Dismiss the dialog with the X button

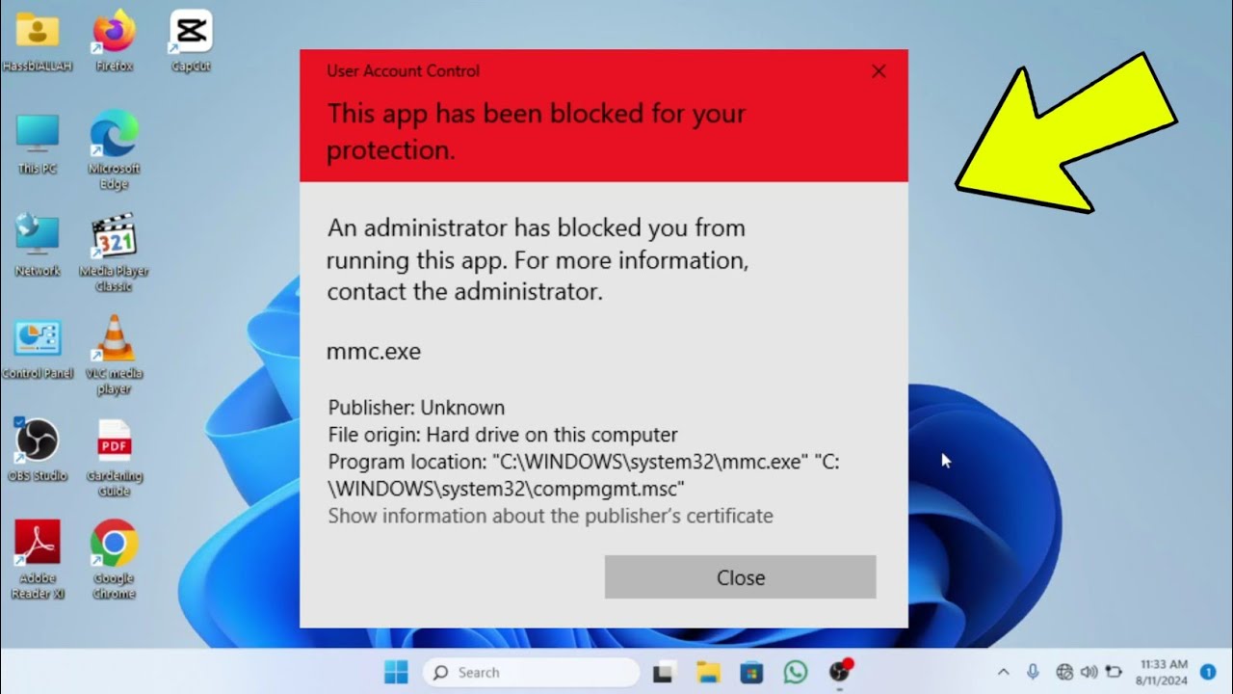pos(879,71)
